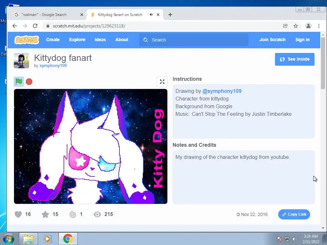The image size is (327, 245).
Task: Click the author avatar thumbnail
Action: click(21, 61)
